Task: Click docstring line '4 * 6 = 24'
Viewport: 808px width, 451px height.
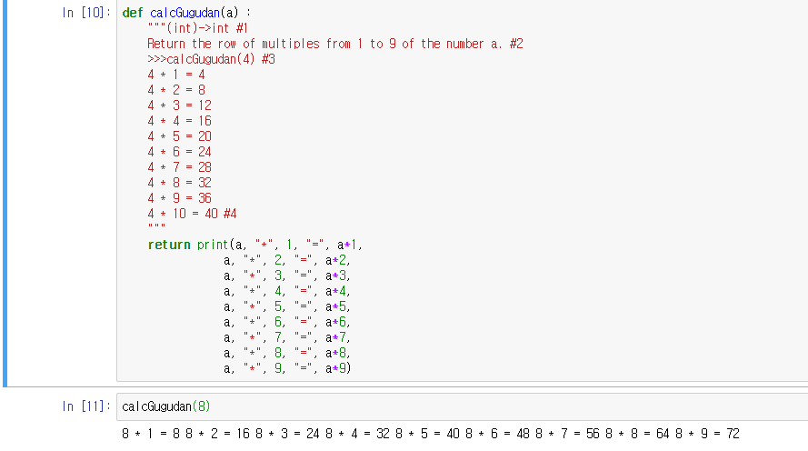Action: 179,152
